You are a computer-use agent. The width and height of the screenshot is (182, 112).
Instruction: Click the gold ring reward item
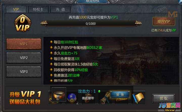click(59, 95)
